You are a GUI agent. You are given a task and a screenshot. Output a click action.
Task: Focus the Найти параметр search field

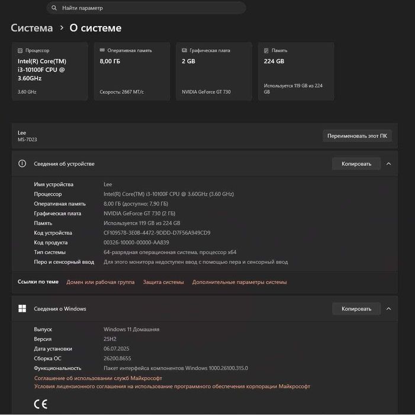(146, 8)
